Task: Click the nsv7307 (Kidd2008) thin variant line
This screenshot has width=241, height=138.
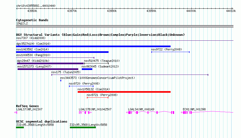Action: 125,40
